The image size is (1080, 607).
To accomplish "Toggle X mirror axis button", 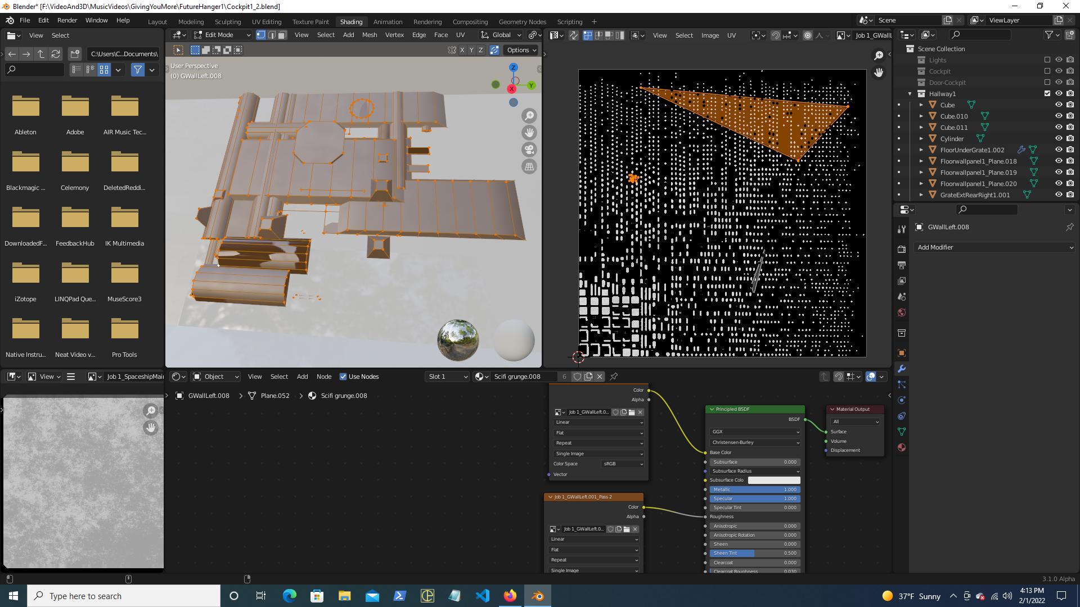I will click(462, 50).
